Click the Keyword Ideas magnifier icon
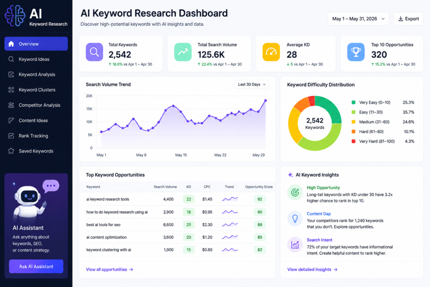The height and width of the screenshot is (287, 430). point(11,59)
